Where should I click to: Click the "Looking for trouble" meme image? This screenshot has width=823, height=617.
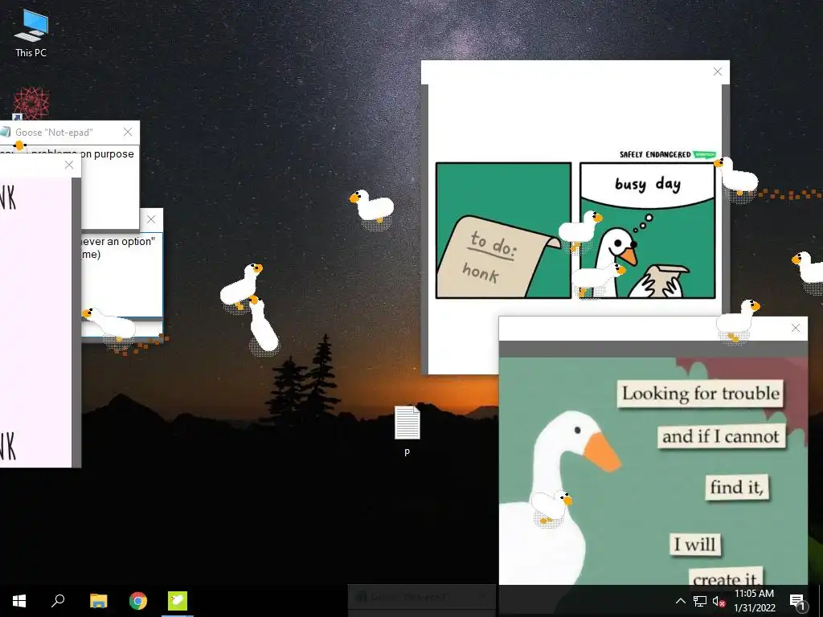[653, 471]
